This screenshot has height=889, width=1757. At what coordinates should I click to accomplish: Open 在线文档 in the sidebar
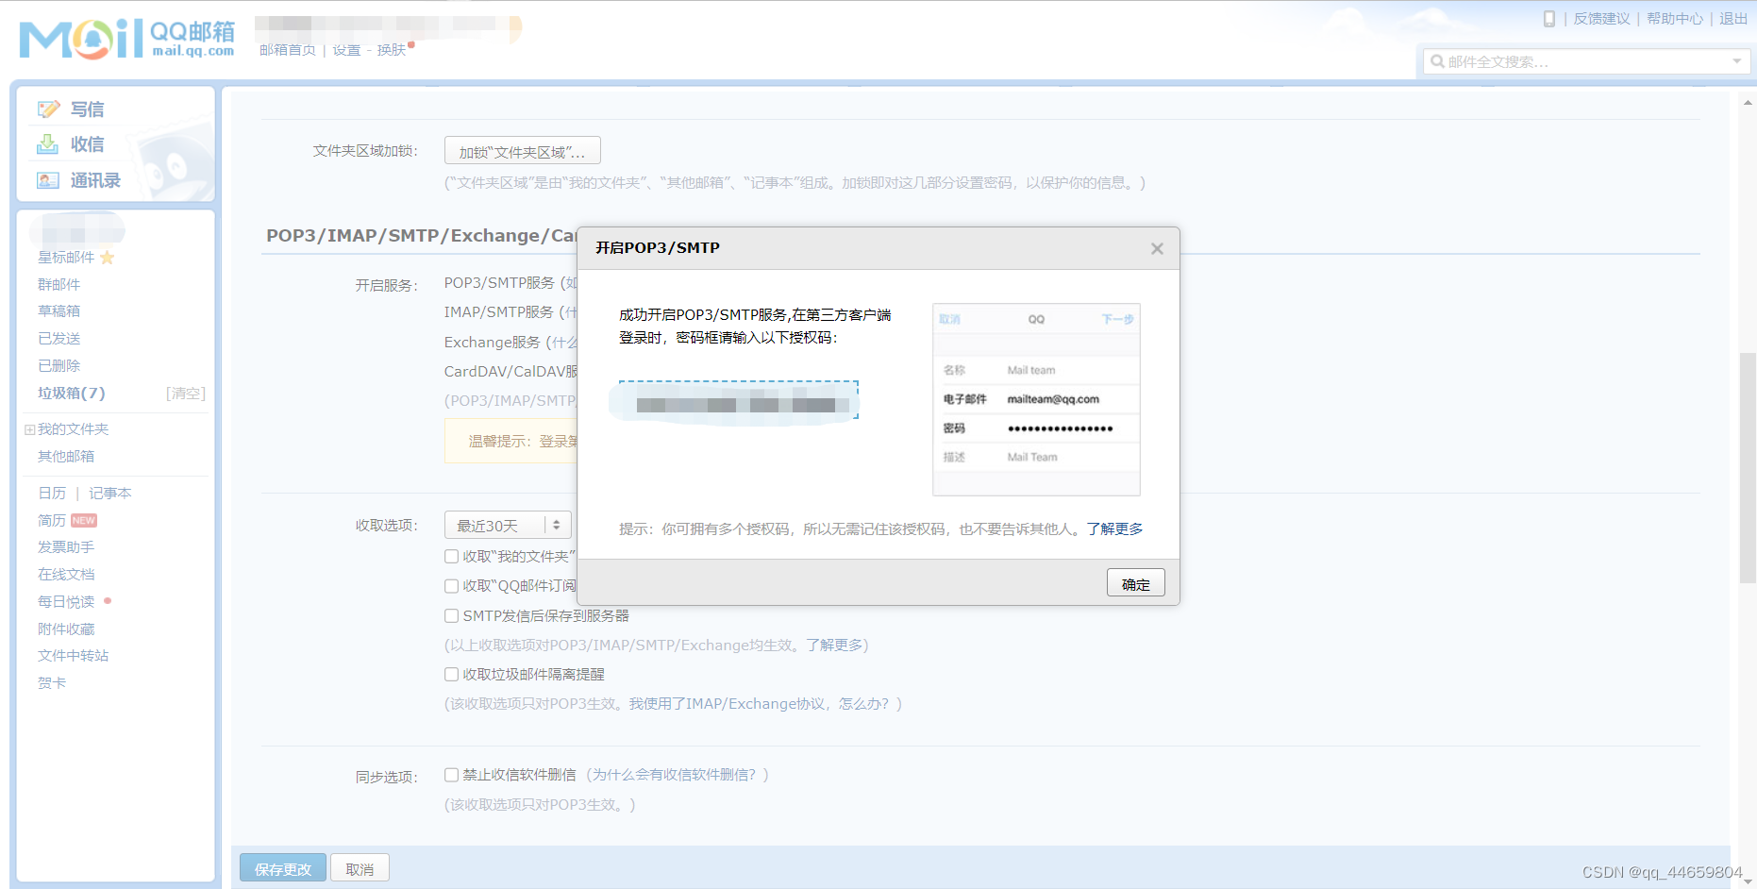point(66,575)
